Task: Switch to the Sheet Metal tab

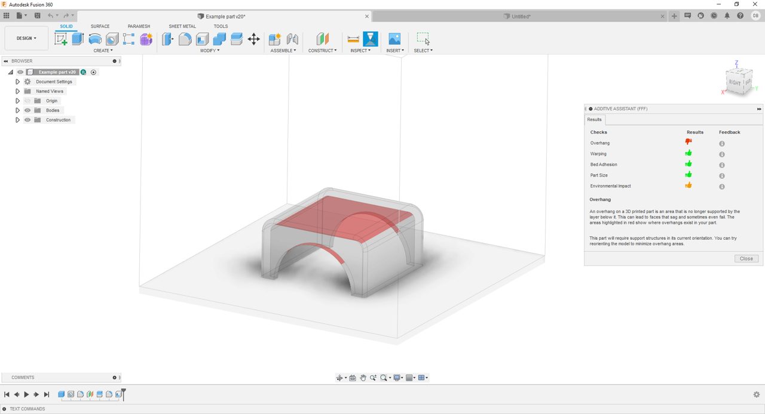Action: point(182,26)
